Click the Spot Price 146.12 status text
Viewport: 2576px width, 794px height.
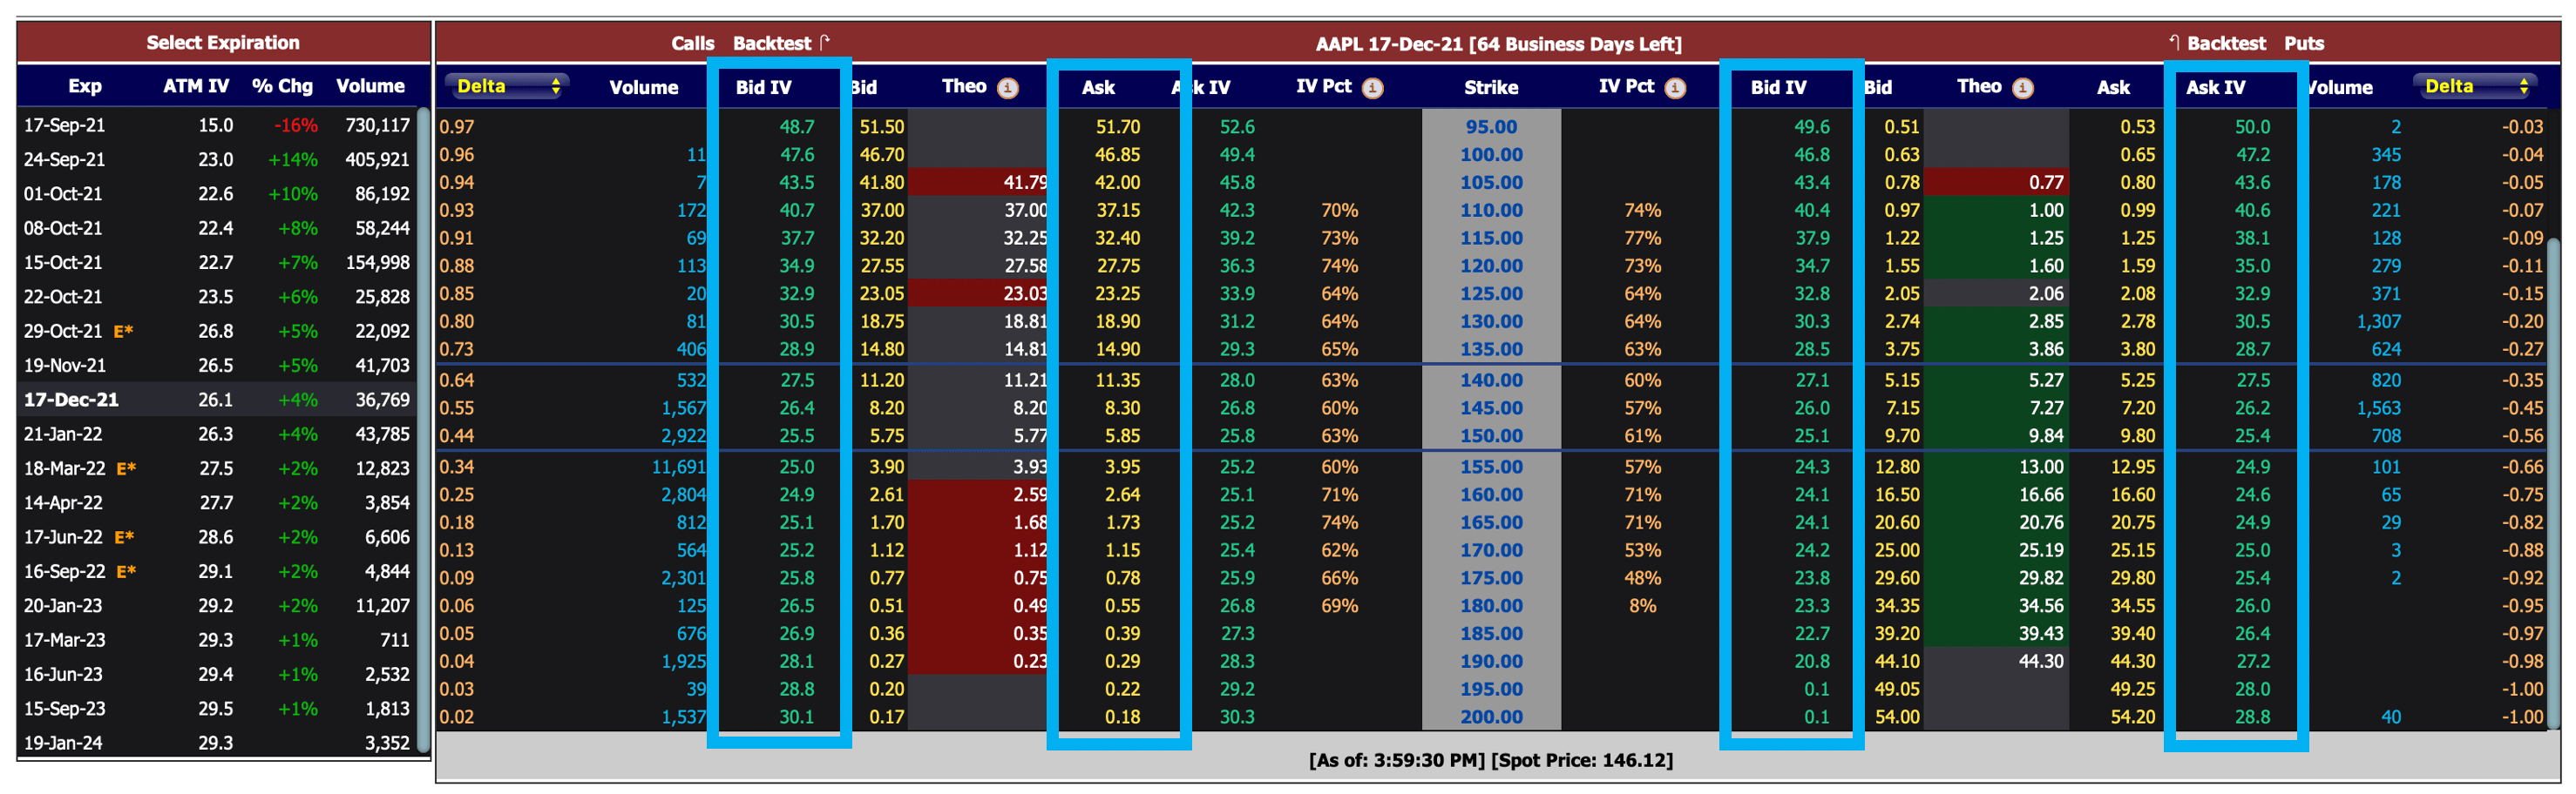pos(1581,760)
